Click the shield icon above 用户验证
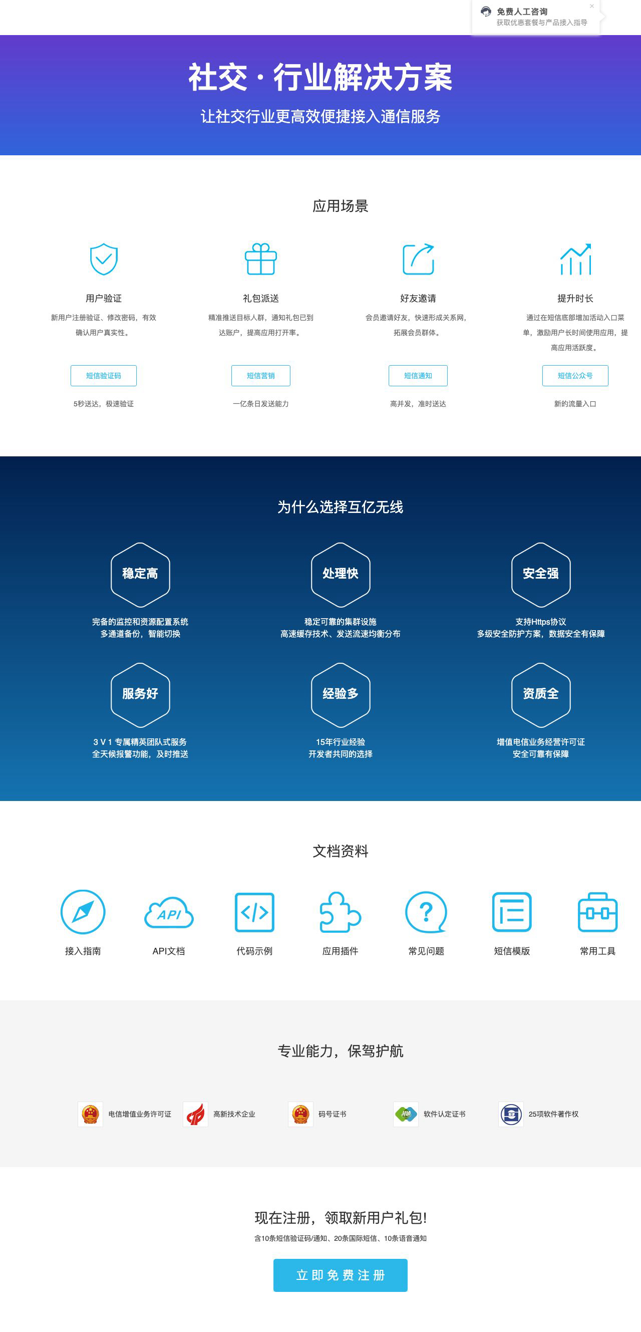The width and height of the screenshot is (641, 1332). (103, 259)
